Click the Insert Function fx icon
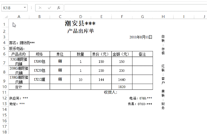This screenshot has height=134, width=207. pos(59,8)
